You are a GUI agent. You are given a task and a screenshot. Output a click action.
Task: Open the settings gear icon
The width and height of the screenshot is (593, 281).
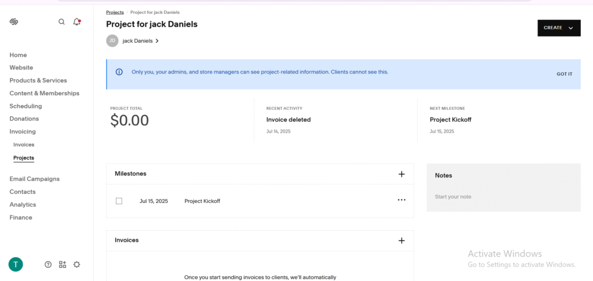tap(77, 264)
